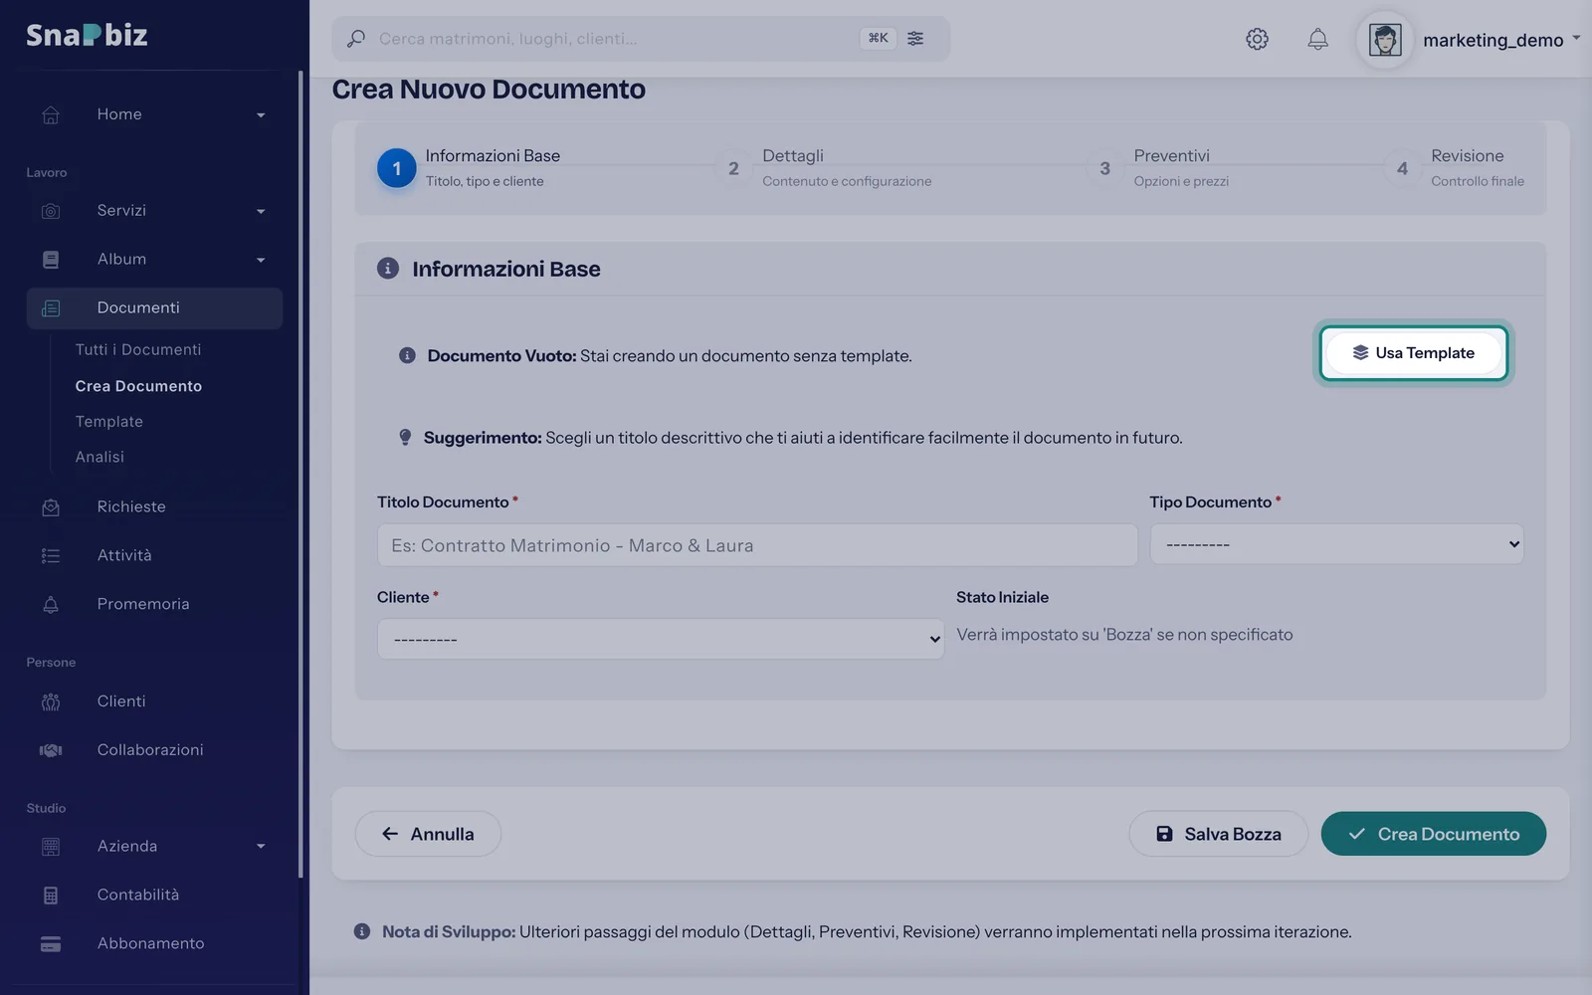Viewport: 1592px width, 995px height.
Task: Click the marketing_demo avatar picture
Action: coord(1385,40)
